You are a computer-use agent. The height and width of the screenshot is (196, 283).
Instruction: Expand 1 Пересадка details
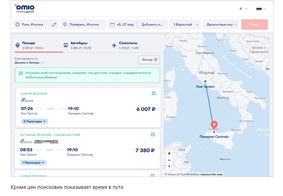(x=34, y=162)
